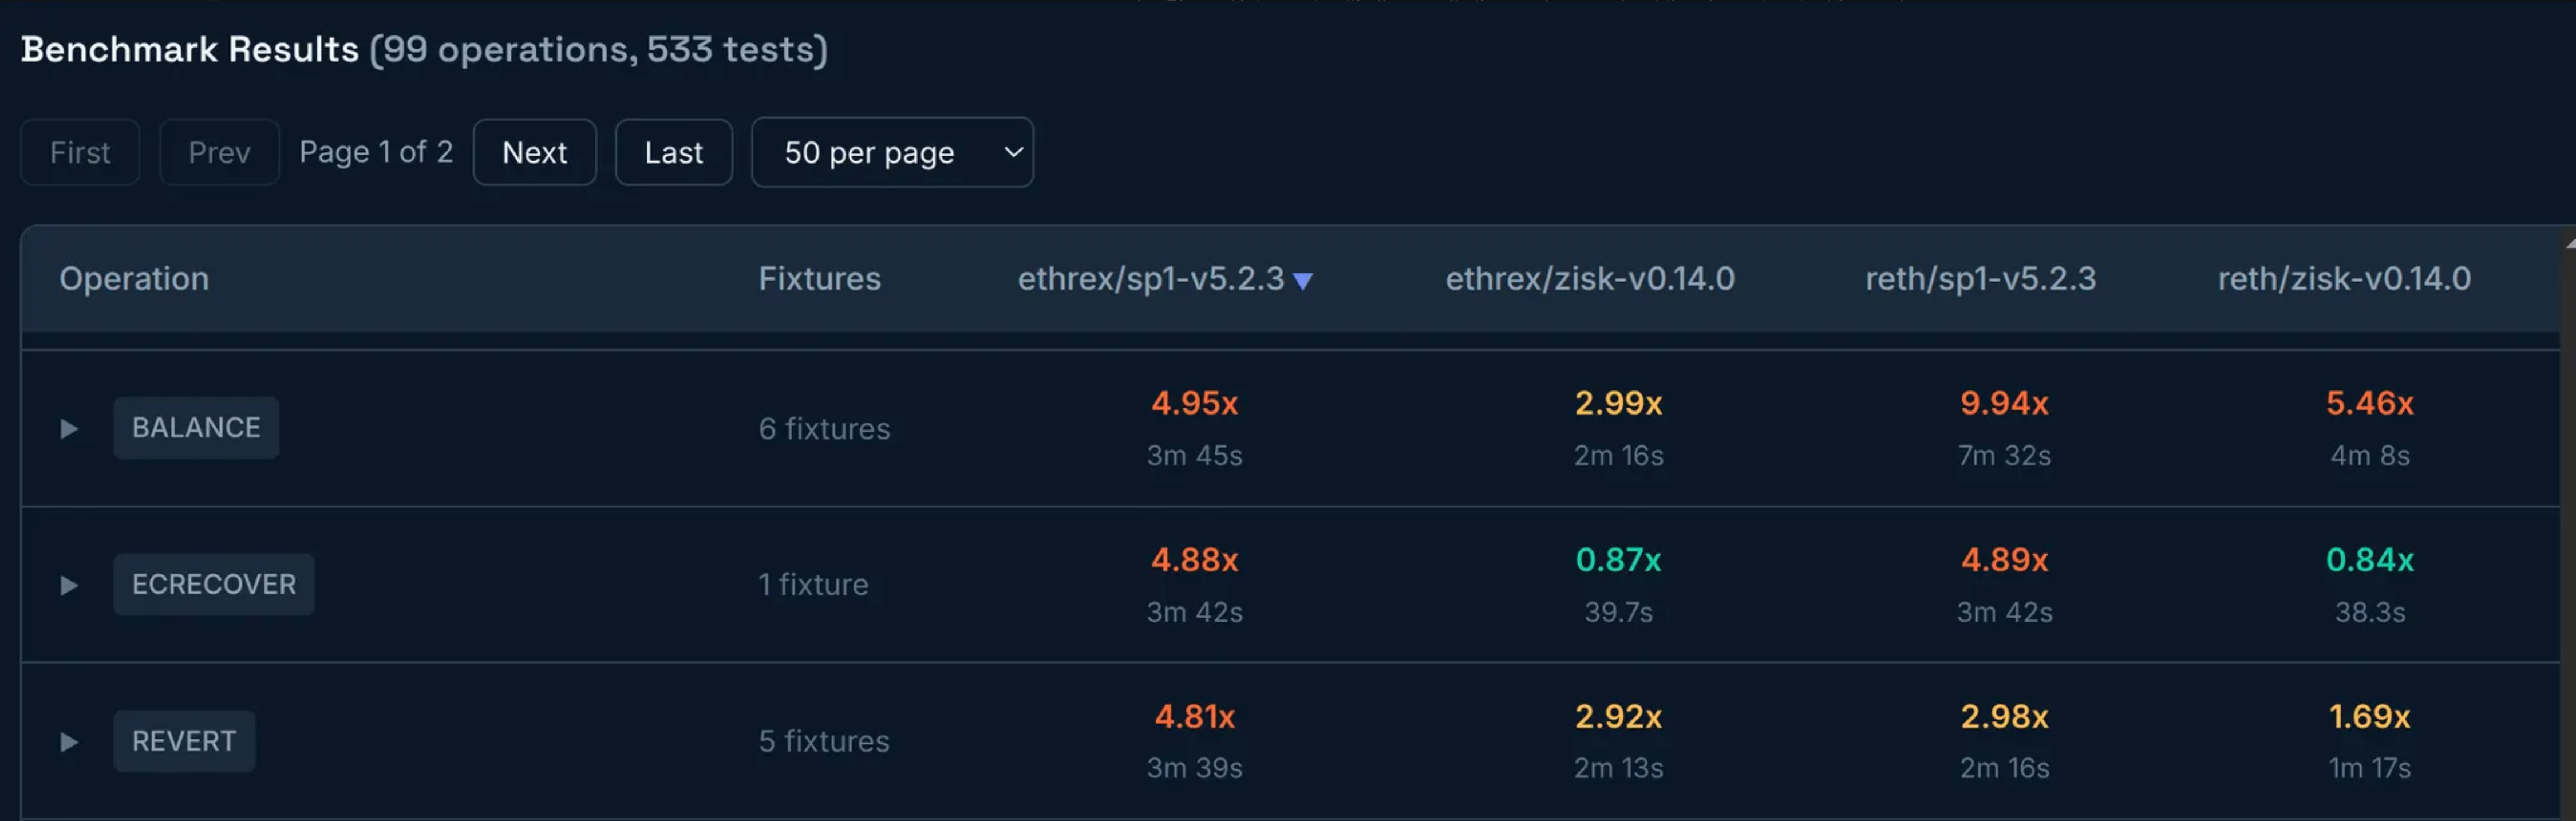Open the 50 per page dropdown

tap(891, 153)
